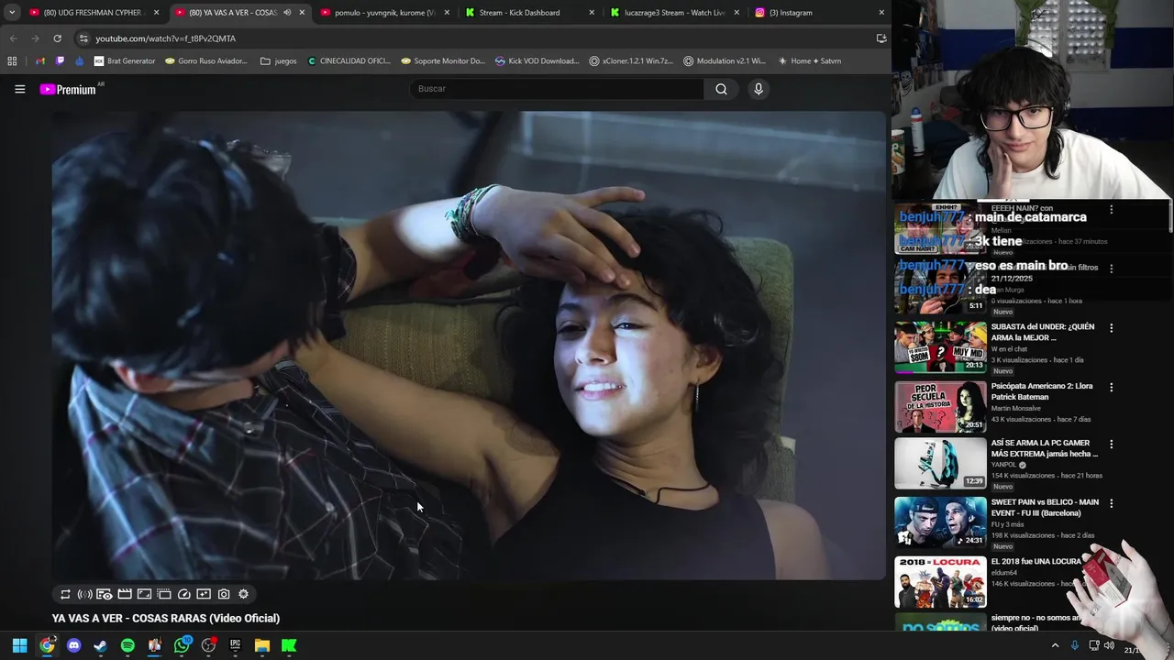Image resolution: width=1174 pixels, height=660 pixels.
Task: Open Twitch bookmark icon
Action: point(60,61)
